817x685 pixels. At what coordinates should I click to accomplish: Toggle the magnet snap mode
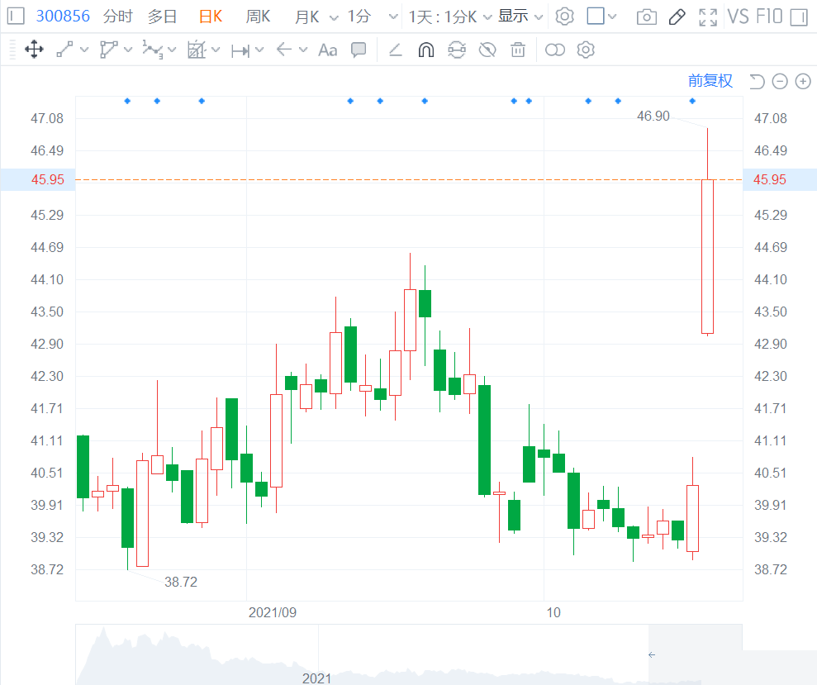pos(426,50)
